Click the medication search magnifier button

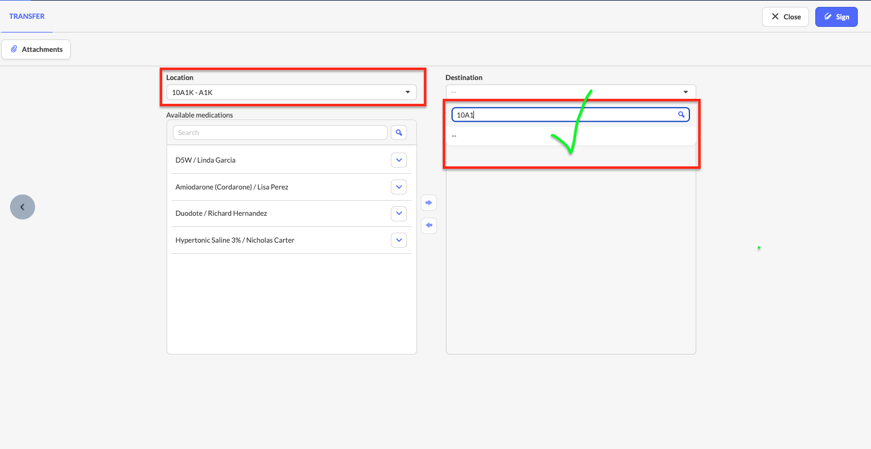(399, 133)
